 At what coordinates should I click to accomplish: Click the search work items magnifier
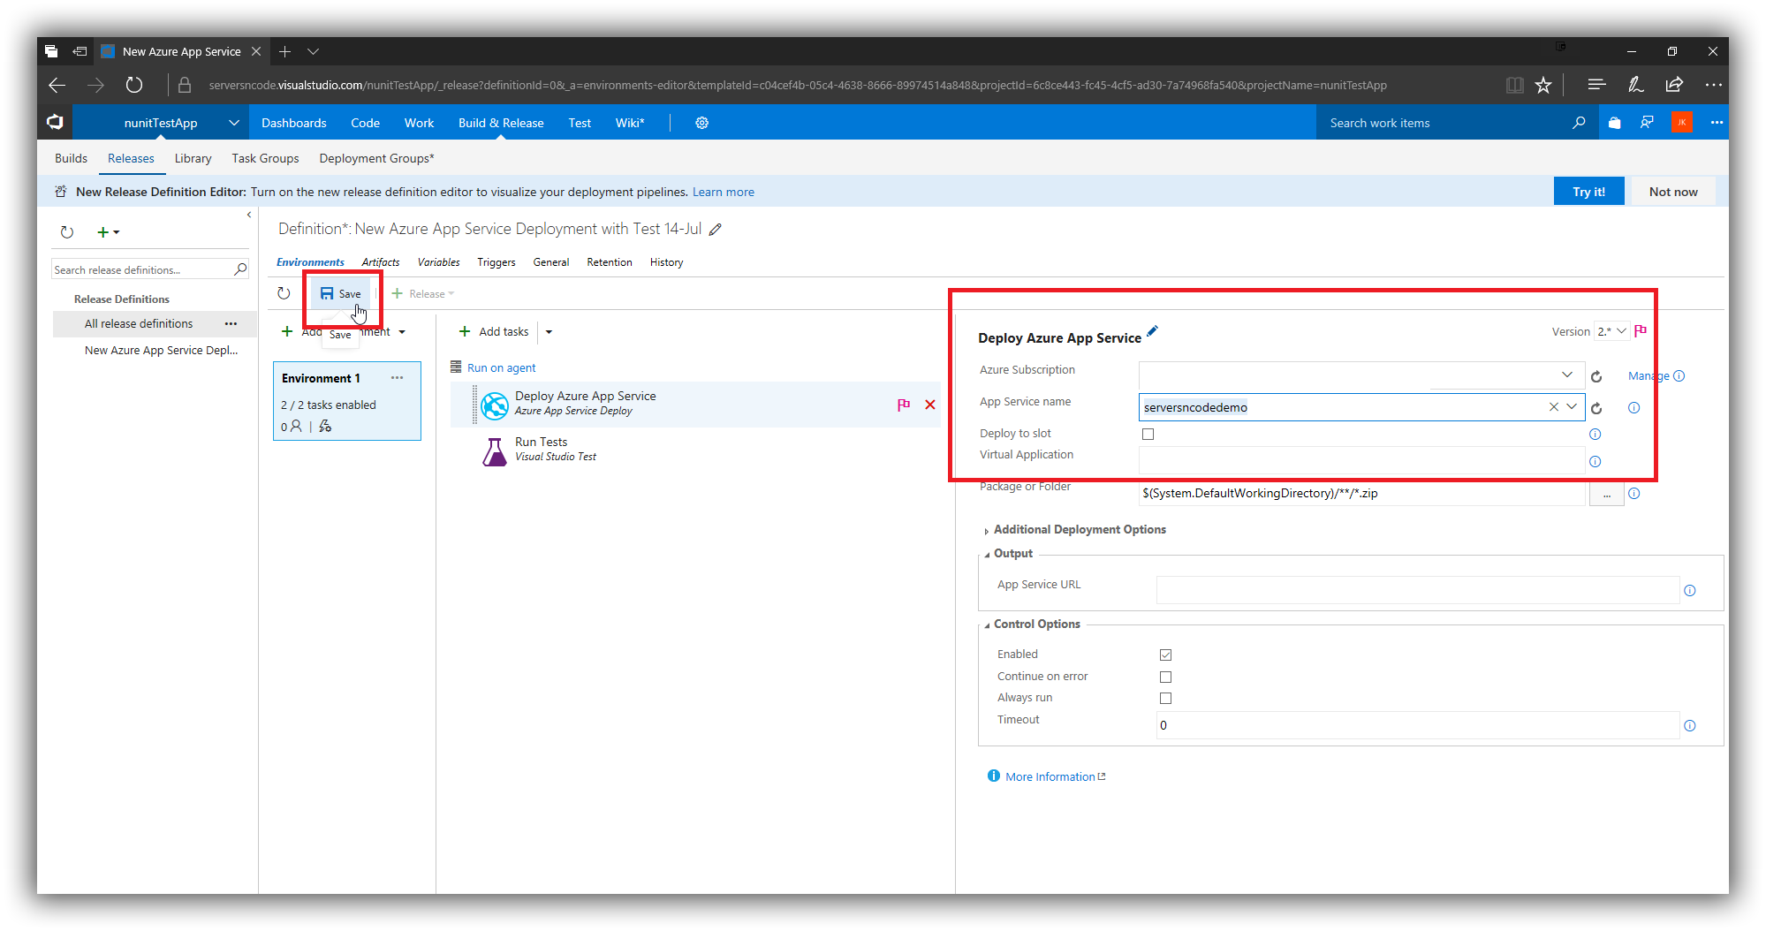[x=1579, y=123]
